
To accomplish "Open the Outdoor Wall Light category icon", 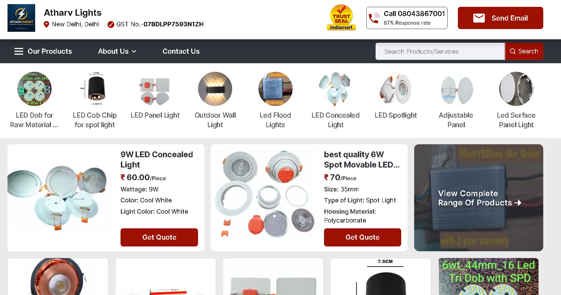I will tap(215, 89).
